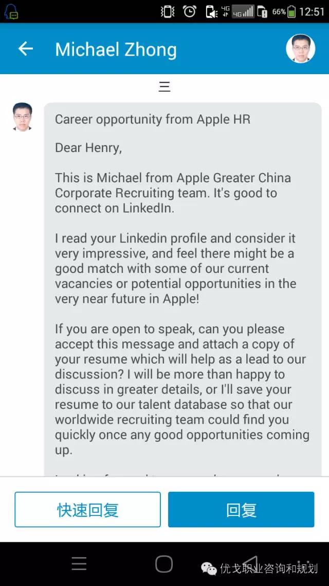Tap the alarm clock status icon

pyautogui.click(x=190, y=11)
